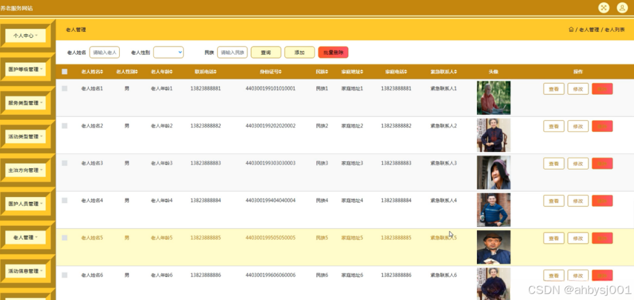This screenshot has width=634, height=300.
Task: Focus the 老人姓名 search input field
Action: tap(104, 53)
